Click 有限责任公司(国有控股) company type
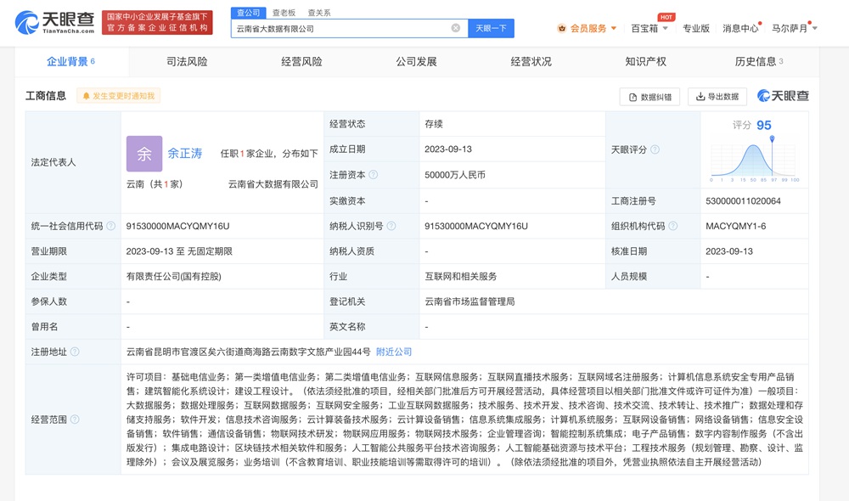 coord(174,276)
